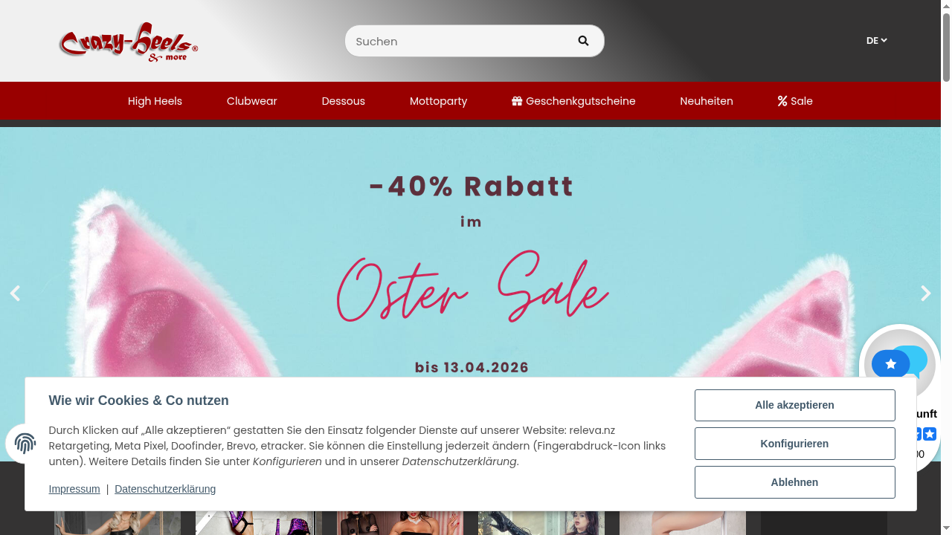Image resolution: width=952 pixels, height=535 pixels.
Task: Go to Neuheiten section
Action: (x=707, y=101)
